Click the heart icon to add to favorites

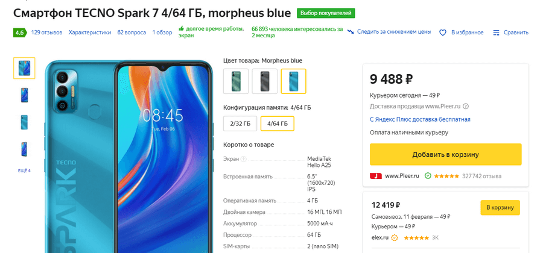pyautogui.click(x=442, y=33)
